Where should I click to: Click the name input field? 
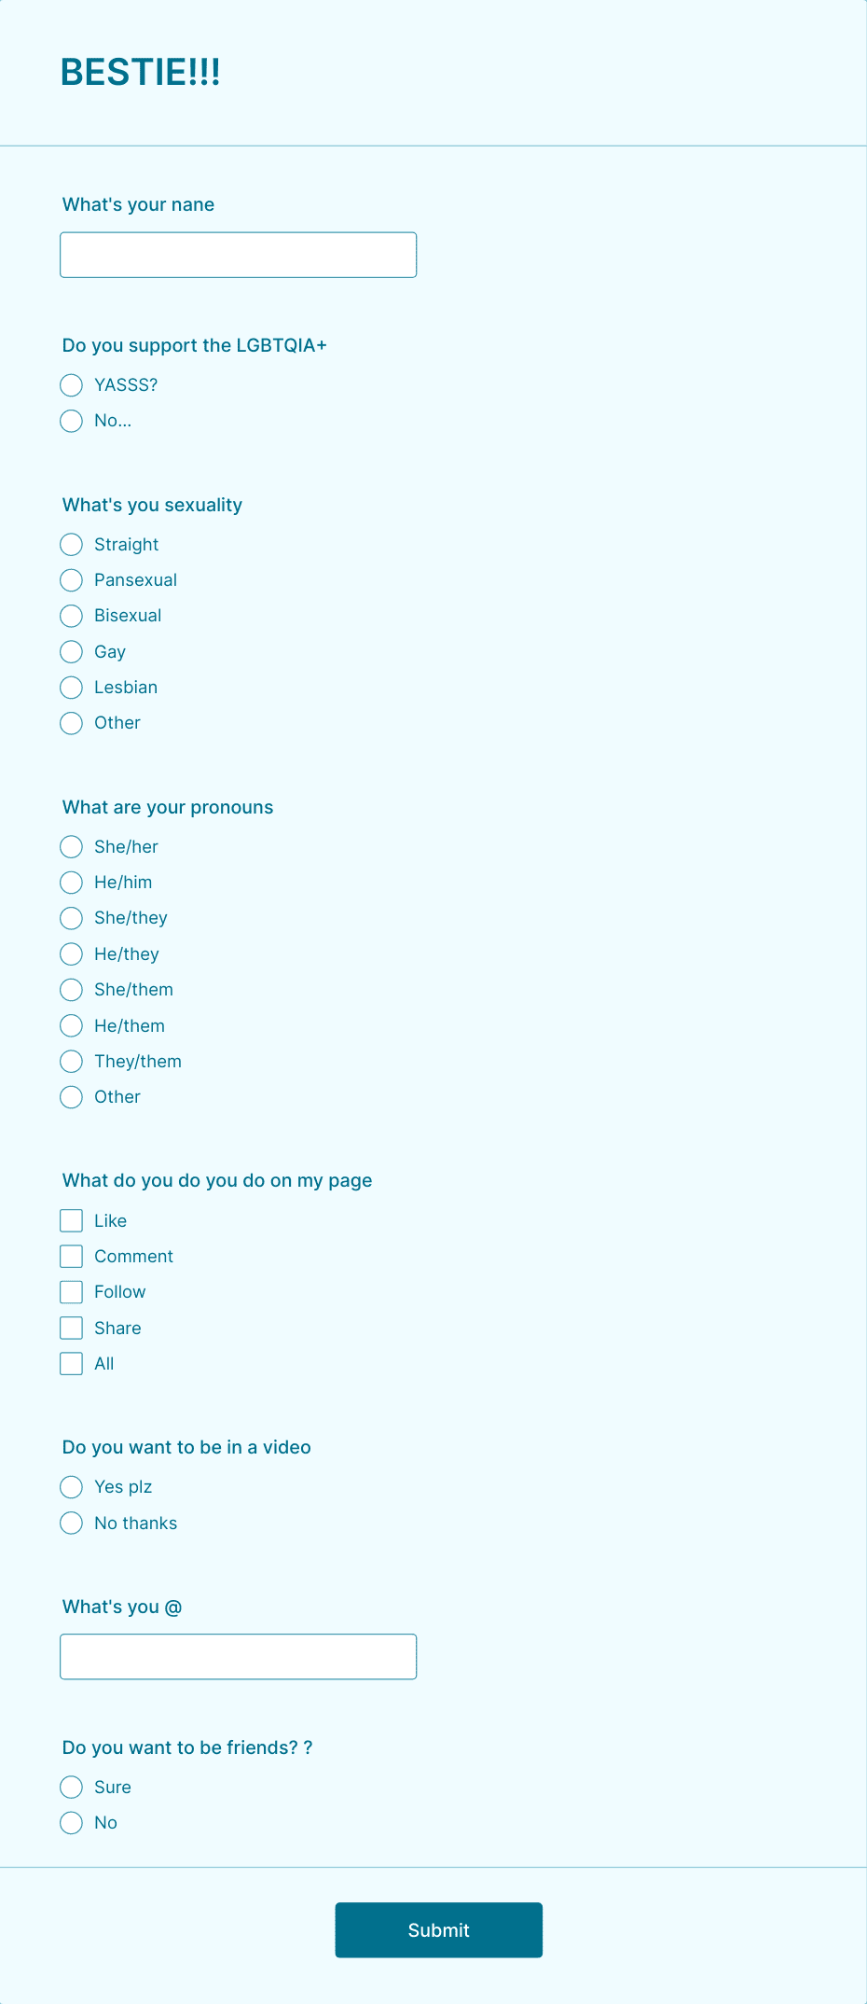click(238, 254)
